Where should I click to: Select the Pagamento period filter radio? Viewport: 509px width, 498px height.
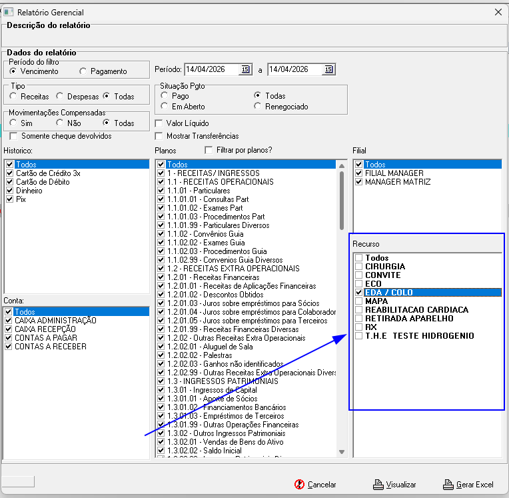(x=83, y=71)
